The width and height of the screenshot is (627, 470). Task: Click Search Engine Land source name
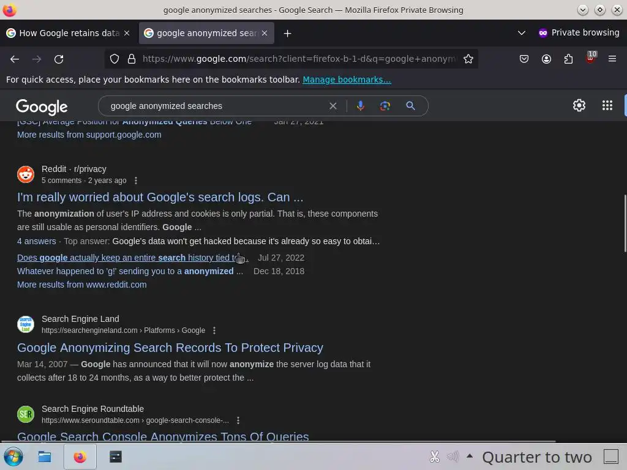click(x=80, y=319)
